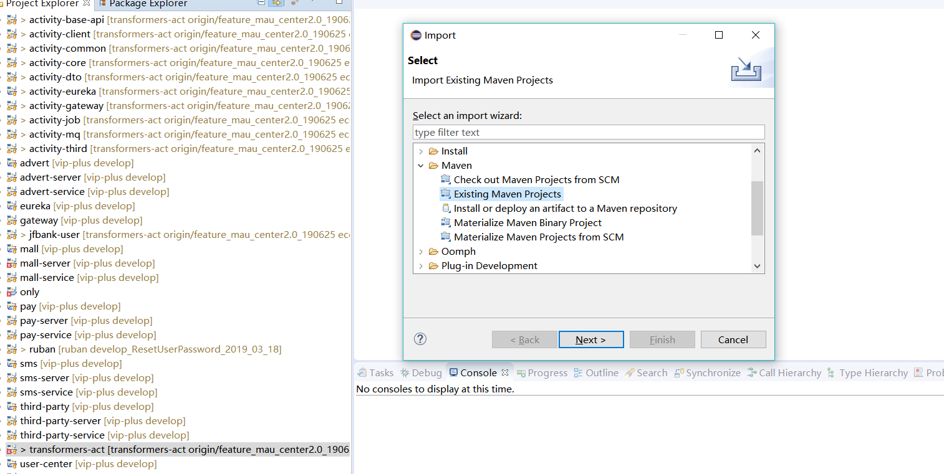Expand the Oomph category
Viewport: 944px width, 474px height.
[421, 252]
